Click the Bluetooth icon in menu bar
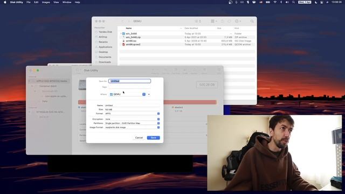Screen dimensions: 345x194 coord(281,2)
